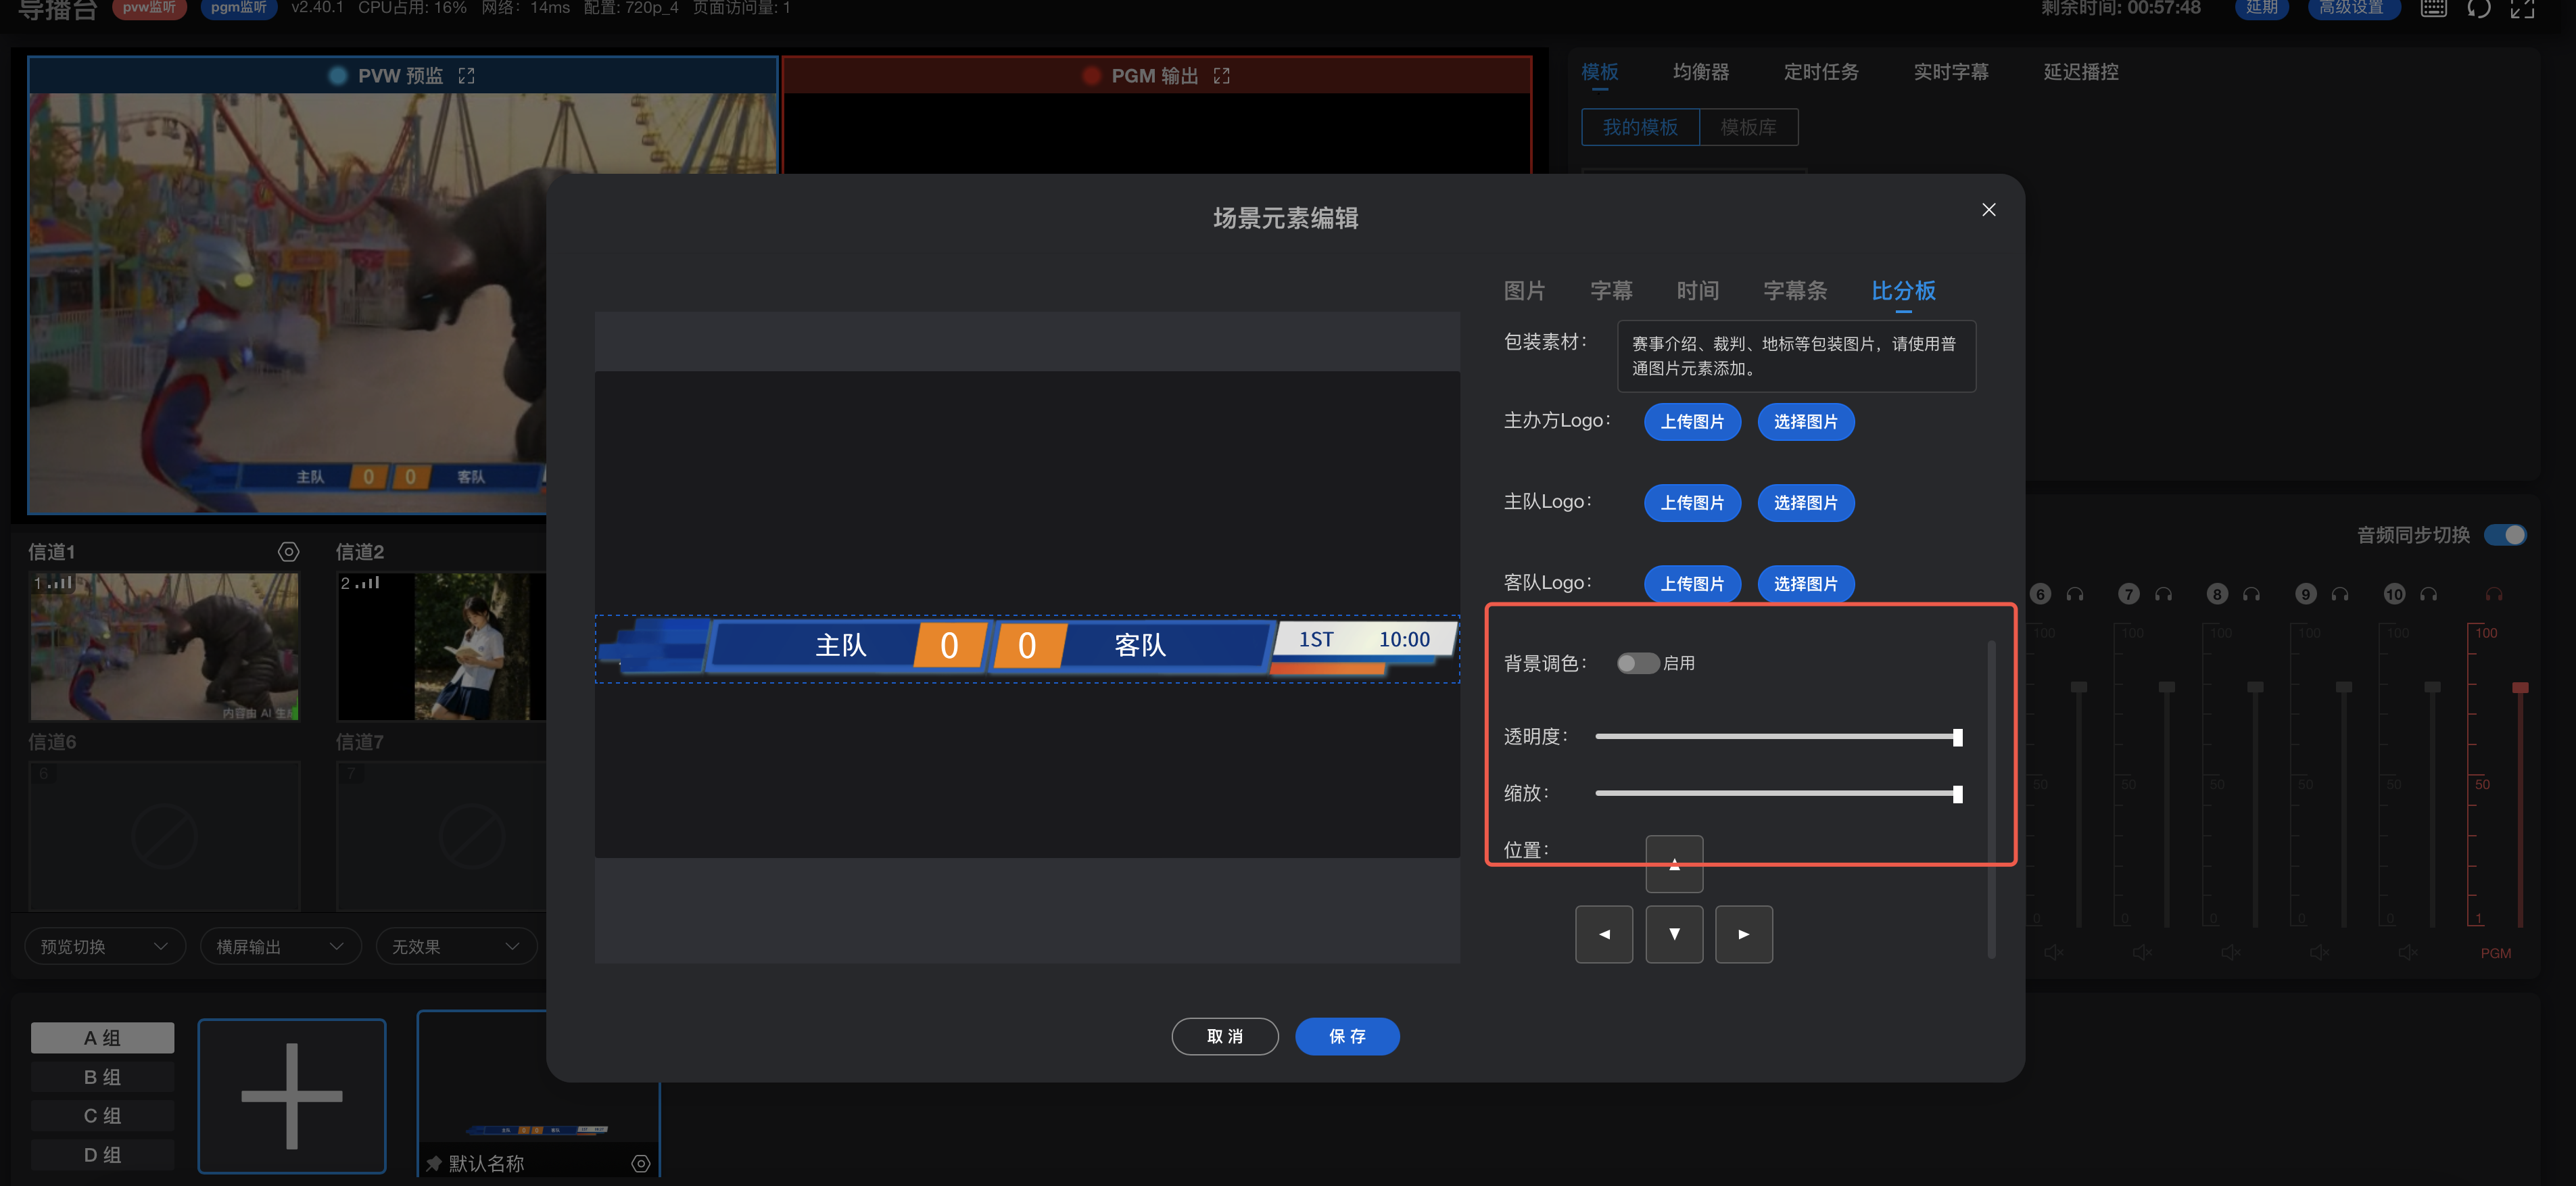Select the scoreboard element in preview canvas

pos(1027,648)
